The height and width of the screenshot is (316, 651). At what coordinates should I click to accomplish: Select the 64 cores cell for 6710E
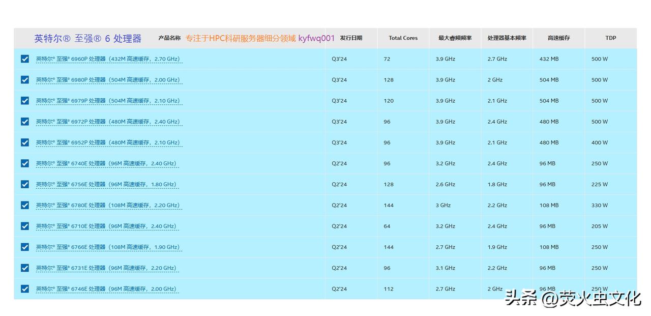[387, 226]
